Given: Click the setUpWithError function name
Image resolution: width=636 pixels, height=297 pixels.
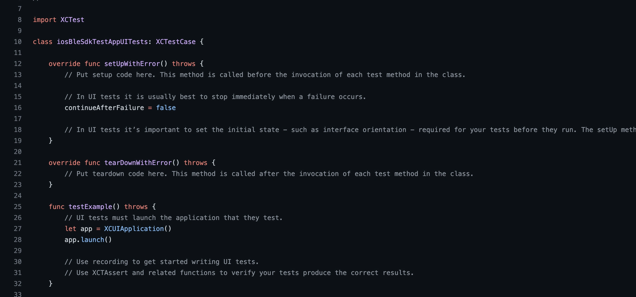Looking at the screenshot, I should [132, 64].
